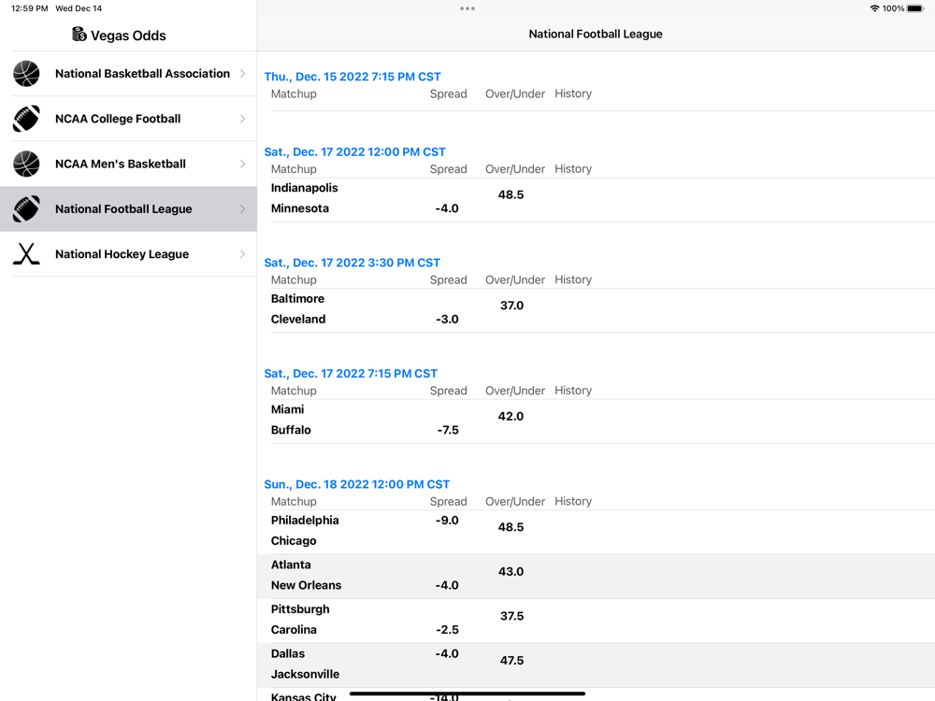Select the Pittsburgh team name

pyautogui.click(x=300, y=609)
